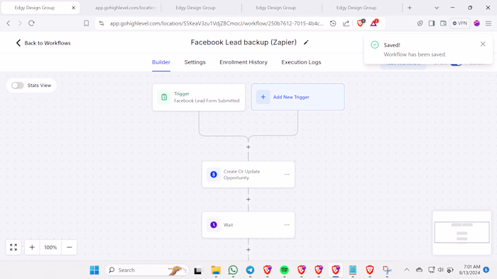Open Spotify from the taskbar

click(x=284, y=271)
